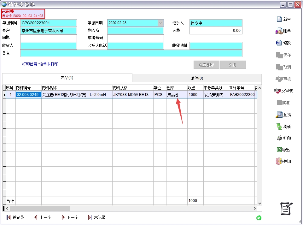Open the 单据日期 date dropdown
The image size is (303, 225).
coord(160,23)
